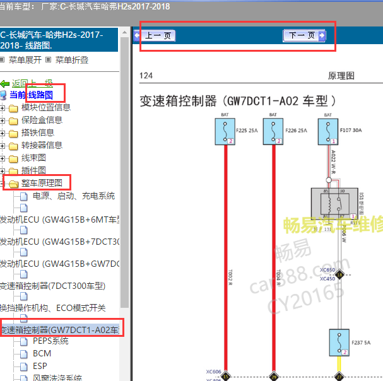Click the green back arrow icon
Screen dimensions: 383x381
pos(5,84)
